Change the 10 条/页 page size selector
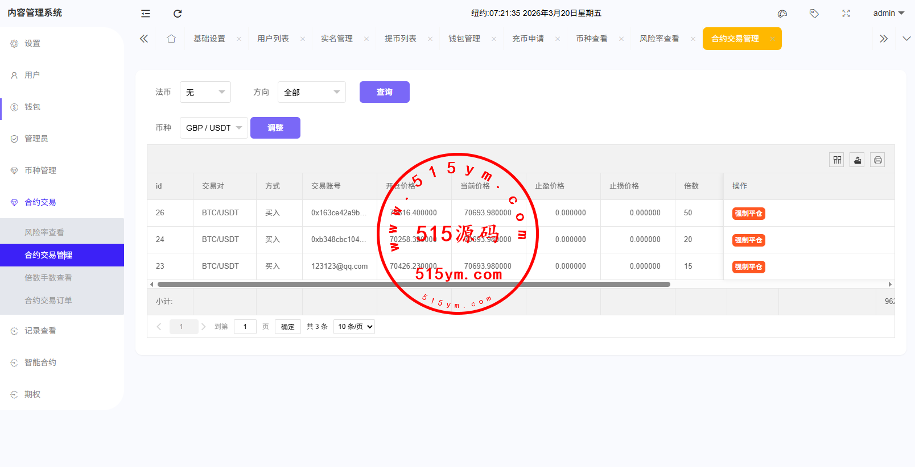 (354, 327)
